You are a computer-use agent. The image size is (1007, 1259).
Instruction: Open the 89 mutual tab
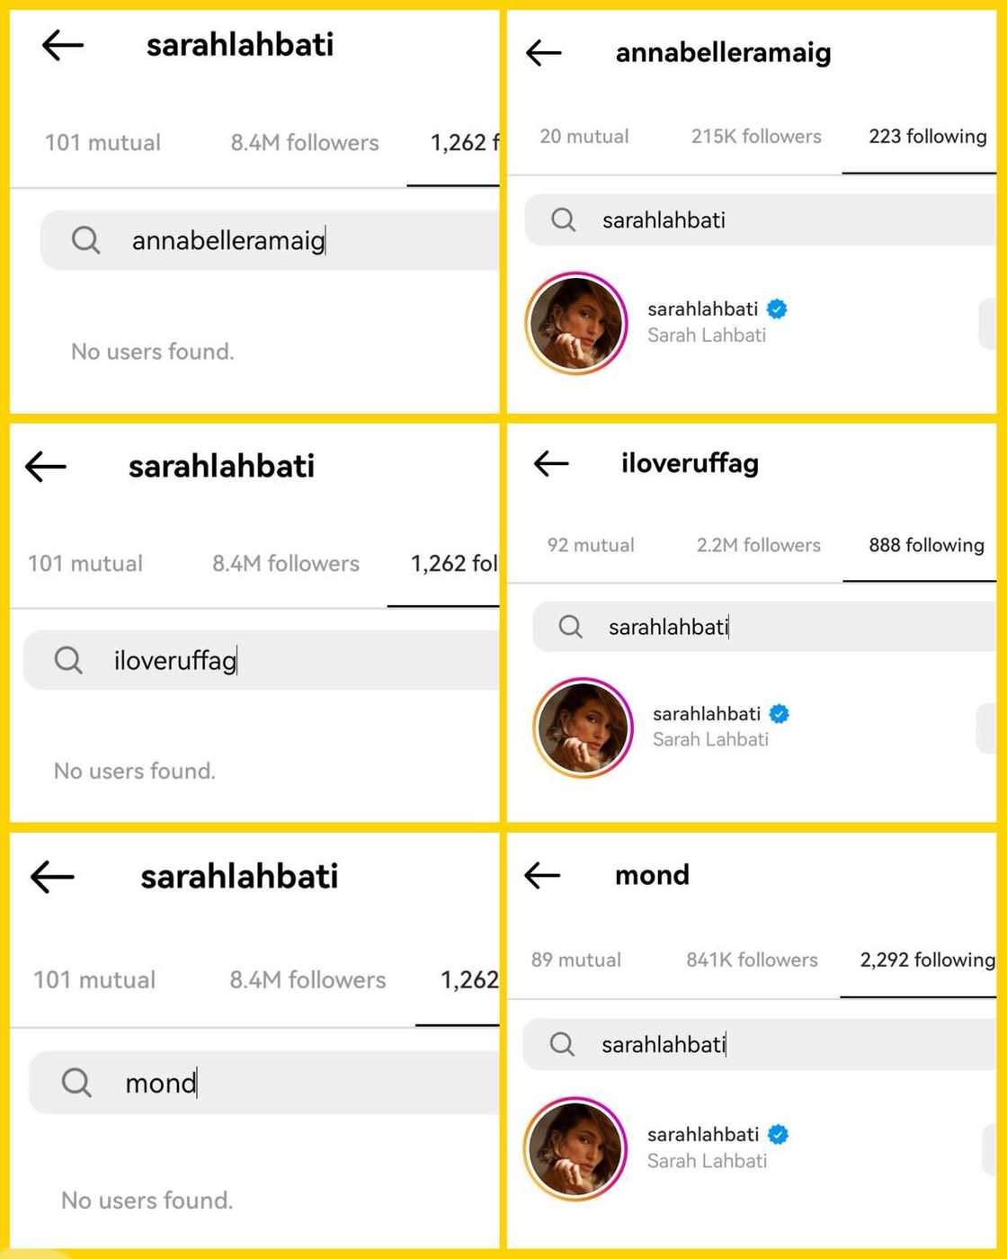click(575, 960)
